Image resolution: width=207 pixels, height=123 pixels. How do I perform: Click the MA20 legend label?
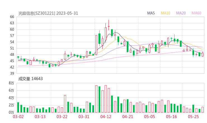[181, 13]
